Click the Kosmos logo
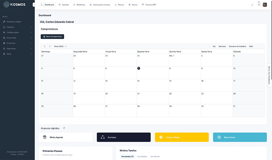 [x=15, y=5]
